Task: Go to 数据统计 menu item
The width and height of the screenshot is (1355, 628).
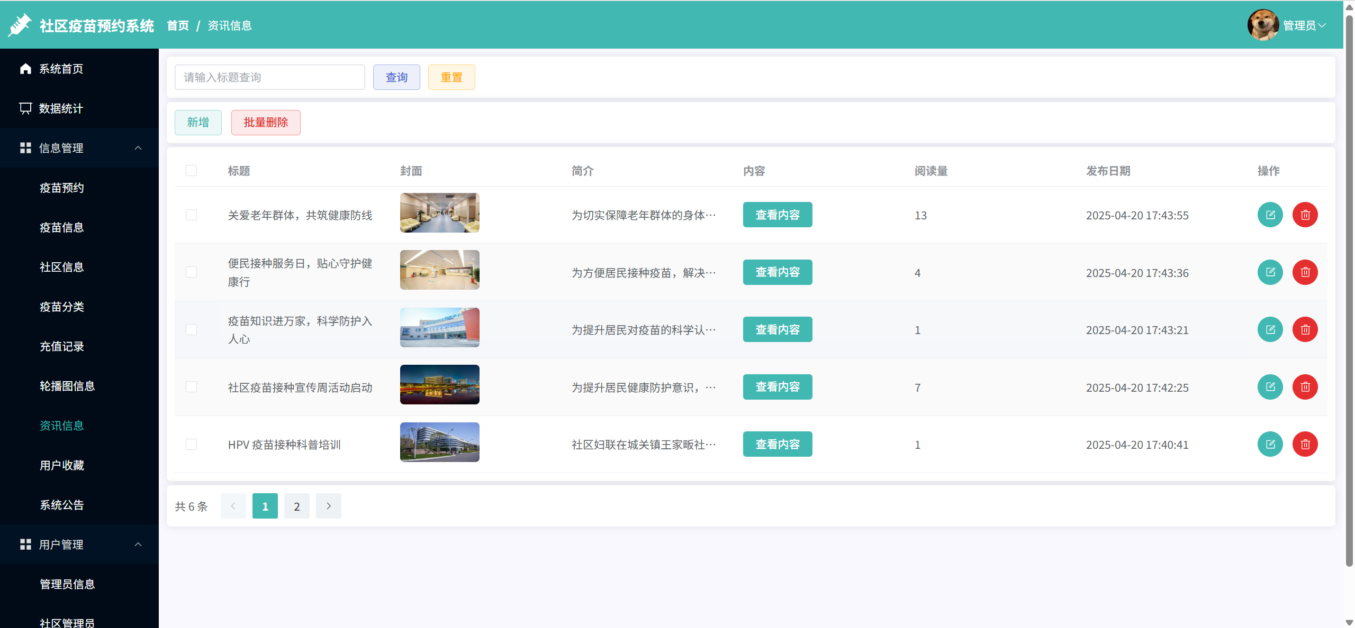Action: click(x=61, y=108)
